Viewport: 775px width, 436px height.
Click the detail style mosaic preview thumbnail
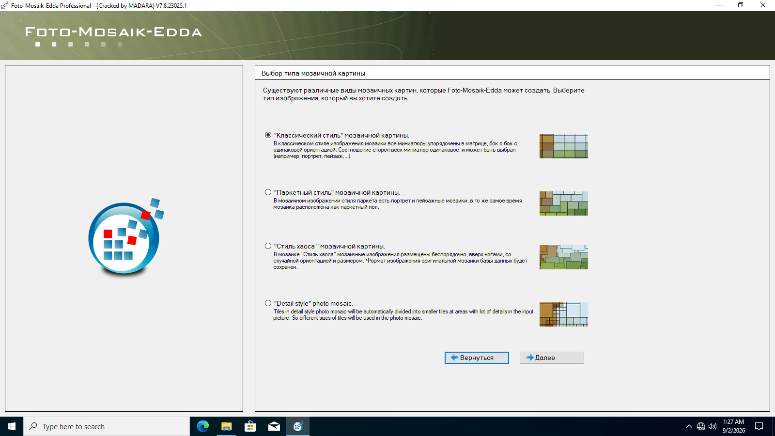(564, 314)
